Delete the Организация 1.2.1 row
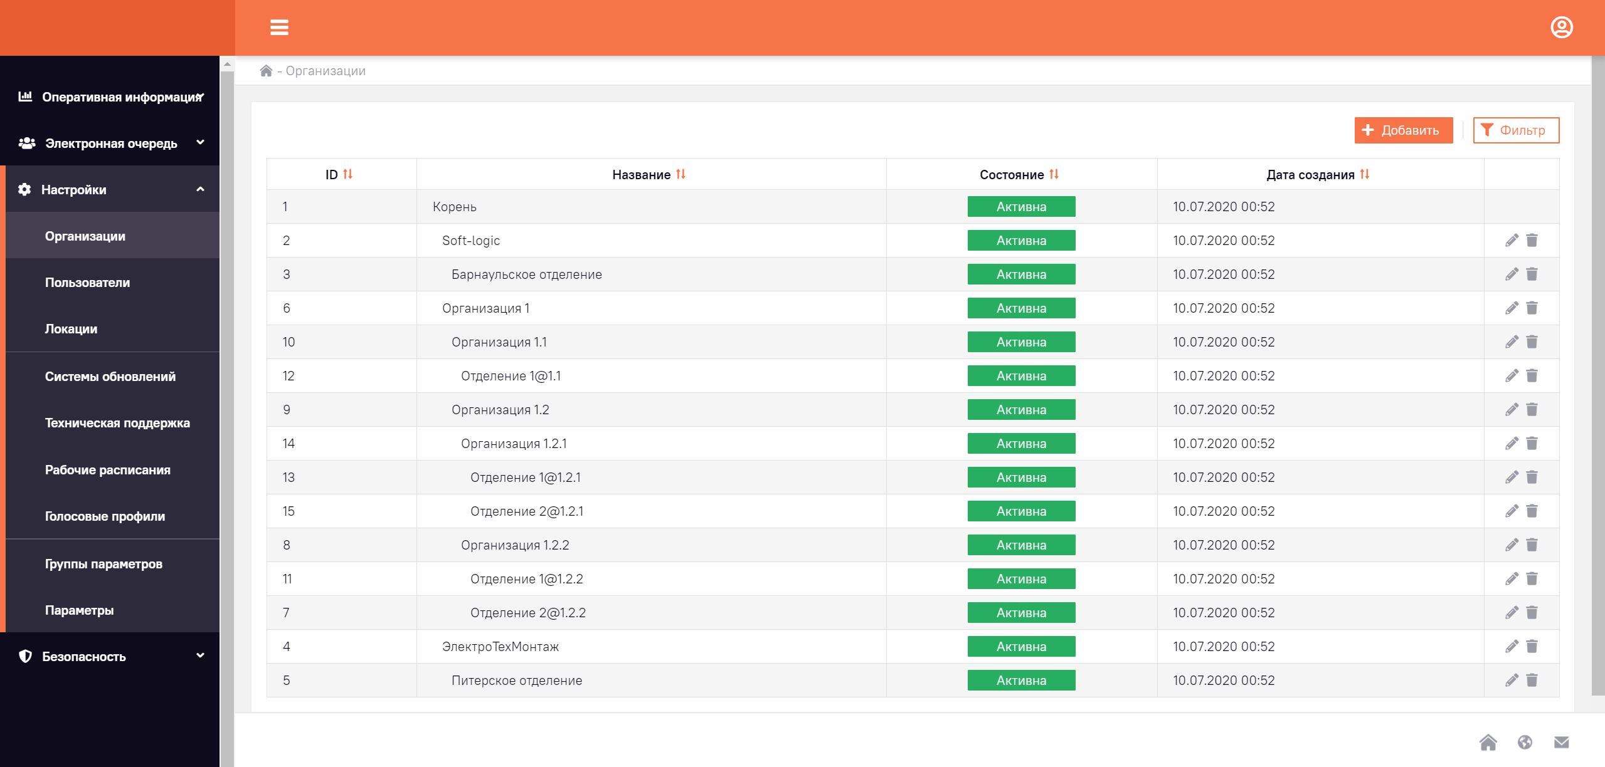1605x767 pixels. coord(1532,444)
